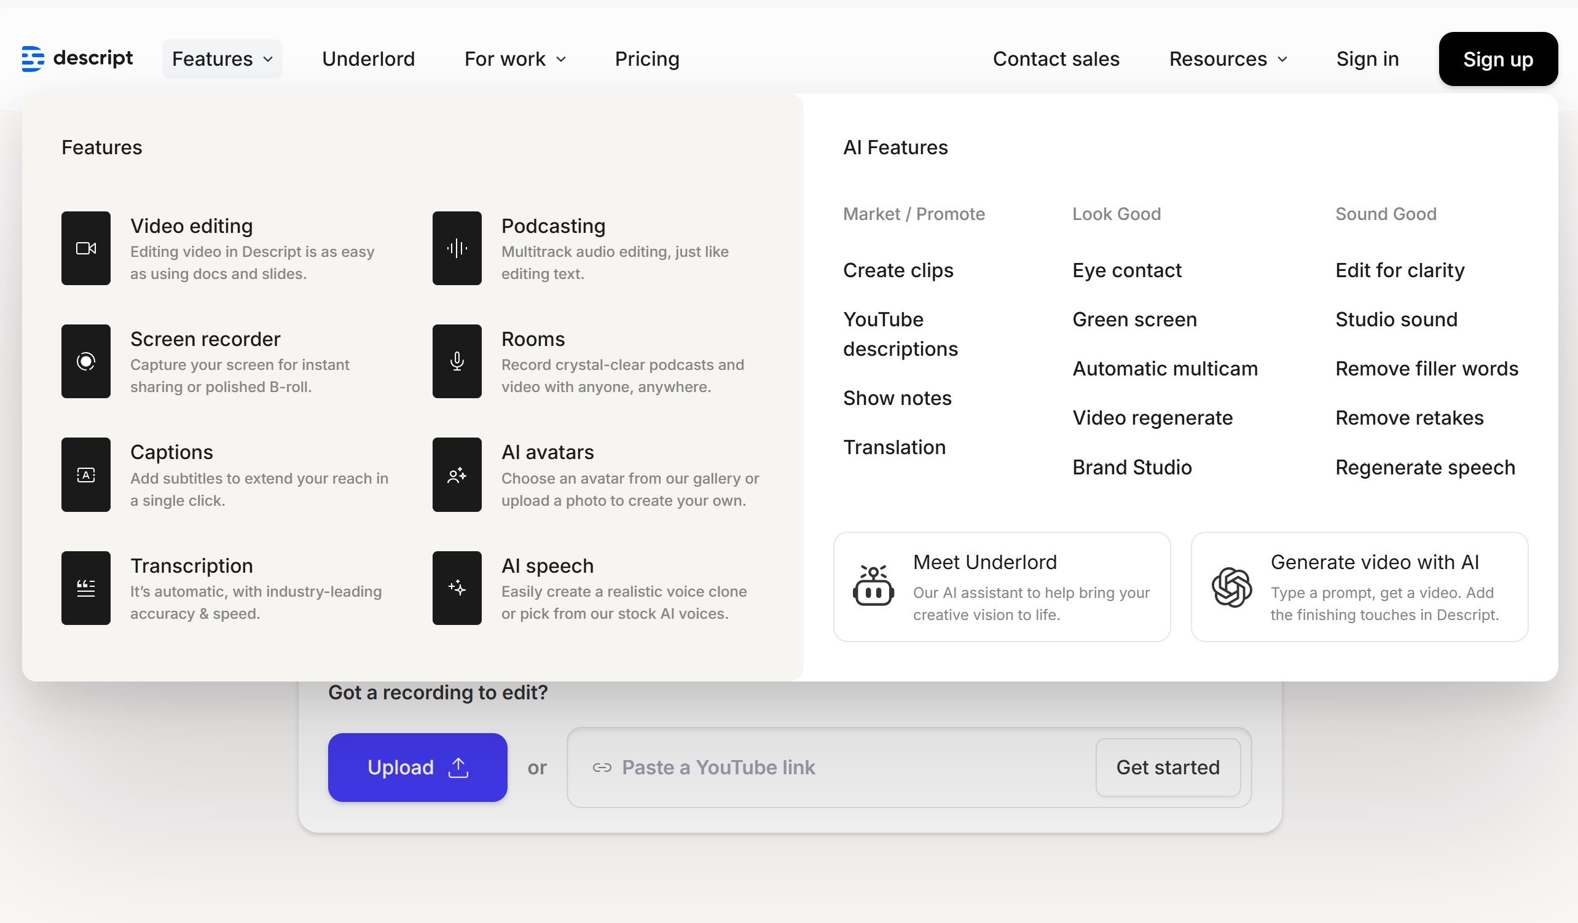Click the chevron next to For work
The image size is (1578, 923).
click(561, 60)
